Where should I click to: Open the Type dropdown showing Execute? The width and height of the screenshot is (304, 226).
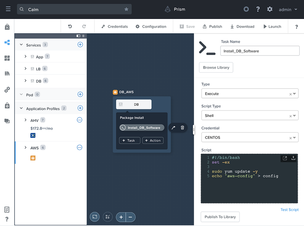[x=250, y=93]
